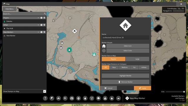The width and height of the screenshot is (188, 106).
Task: Click Dekoba's green player icon in list
Action: tap(5, 21)
